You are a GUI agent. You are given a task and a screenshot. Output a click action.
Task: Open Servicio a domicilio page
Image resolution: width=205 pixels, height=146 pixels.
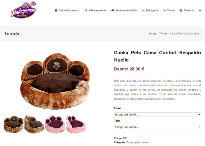(126, 10)
